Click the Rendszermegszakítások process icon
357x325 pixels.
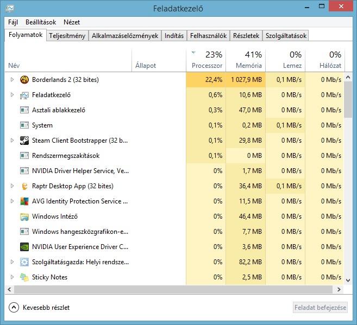pos(24,156)
